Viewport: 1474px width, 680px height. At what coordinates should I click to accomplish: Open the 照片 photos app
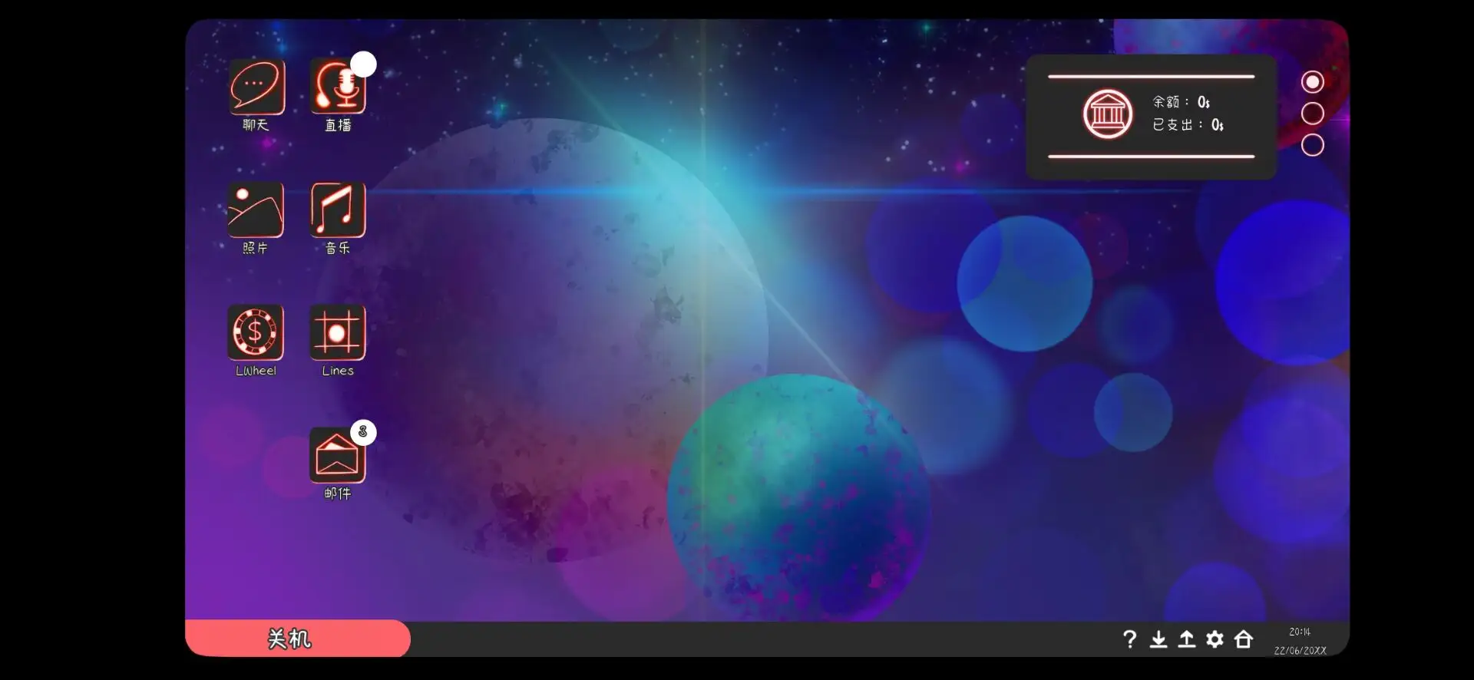[256, 210]
